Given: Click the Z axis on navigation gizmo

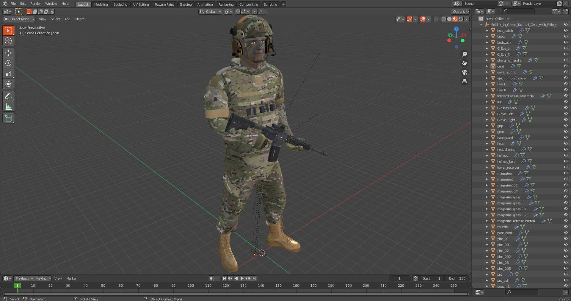Looking at the screenshot, I should pyautogui.click(x=456, y=29).
